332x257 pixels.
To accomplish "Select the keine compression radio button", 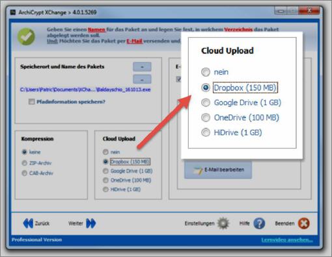I will (x=24, y=152).
